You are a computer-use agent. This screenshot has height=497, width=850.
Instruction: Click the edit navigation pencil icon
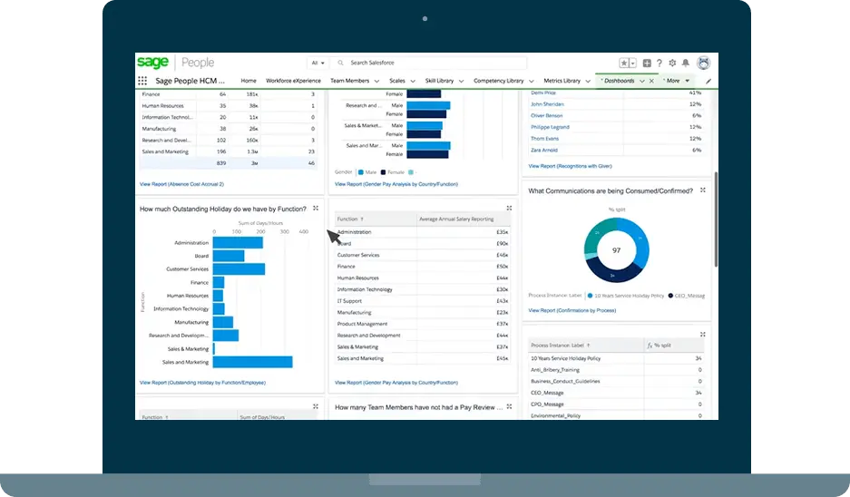tap(708, 82)
